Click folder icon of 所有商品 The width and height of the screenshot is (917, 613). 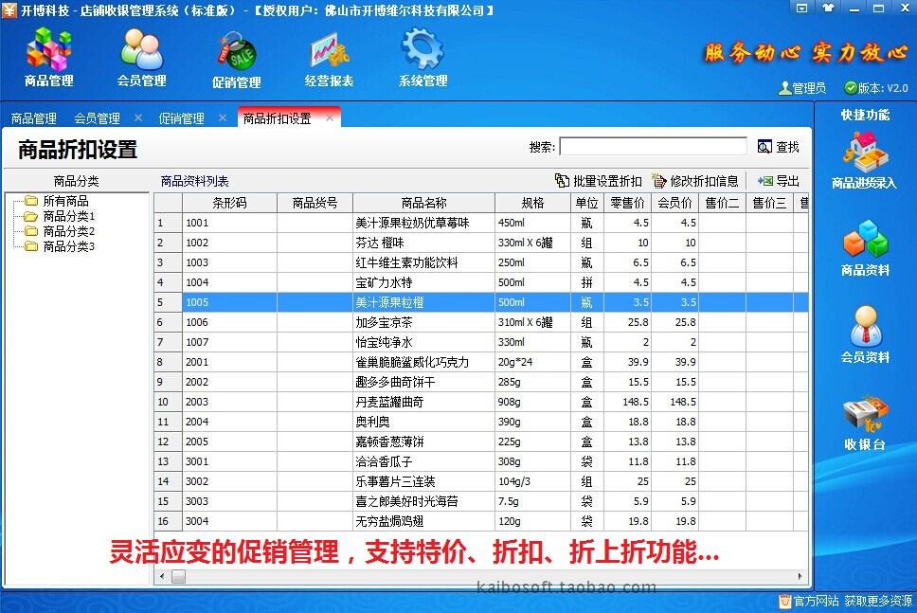point(31,201)
